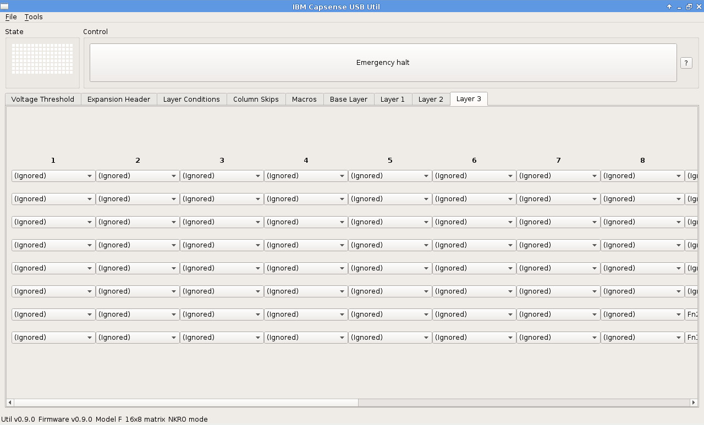704x425 pixels.
Task: Open the window menu icon in title bar
Action: click(4, 7)
